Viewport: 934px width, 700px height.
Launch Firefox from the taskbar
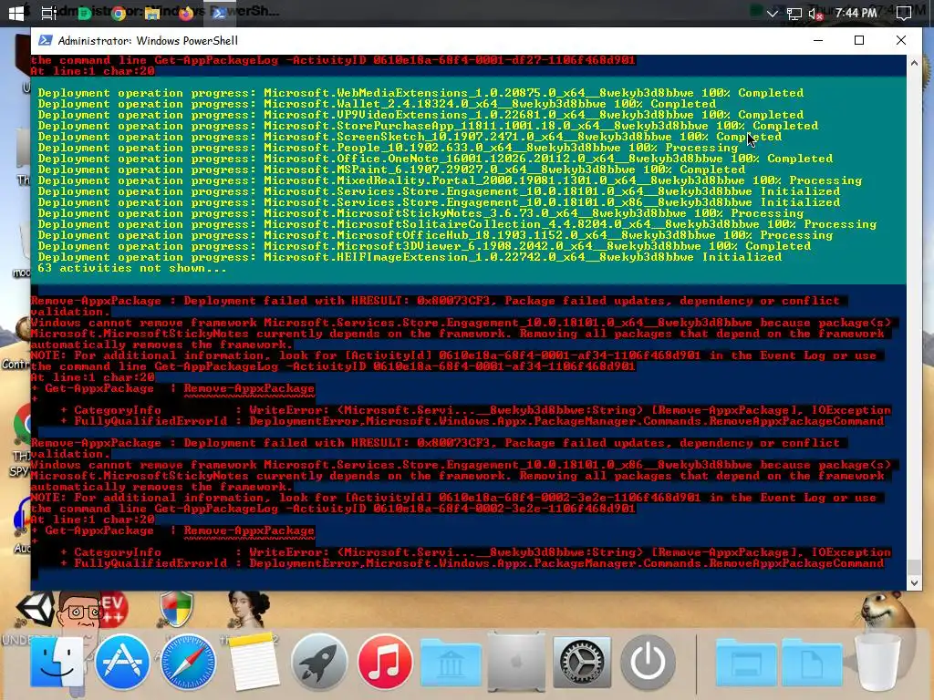coord(186,13)
